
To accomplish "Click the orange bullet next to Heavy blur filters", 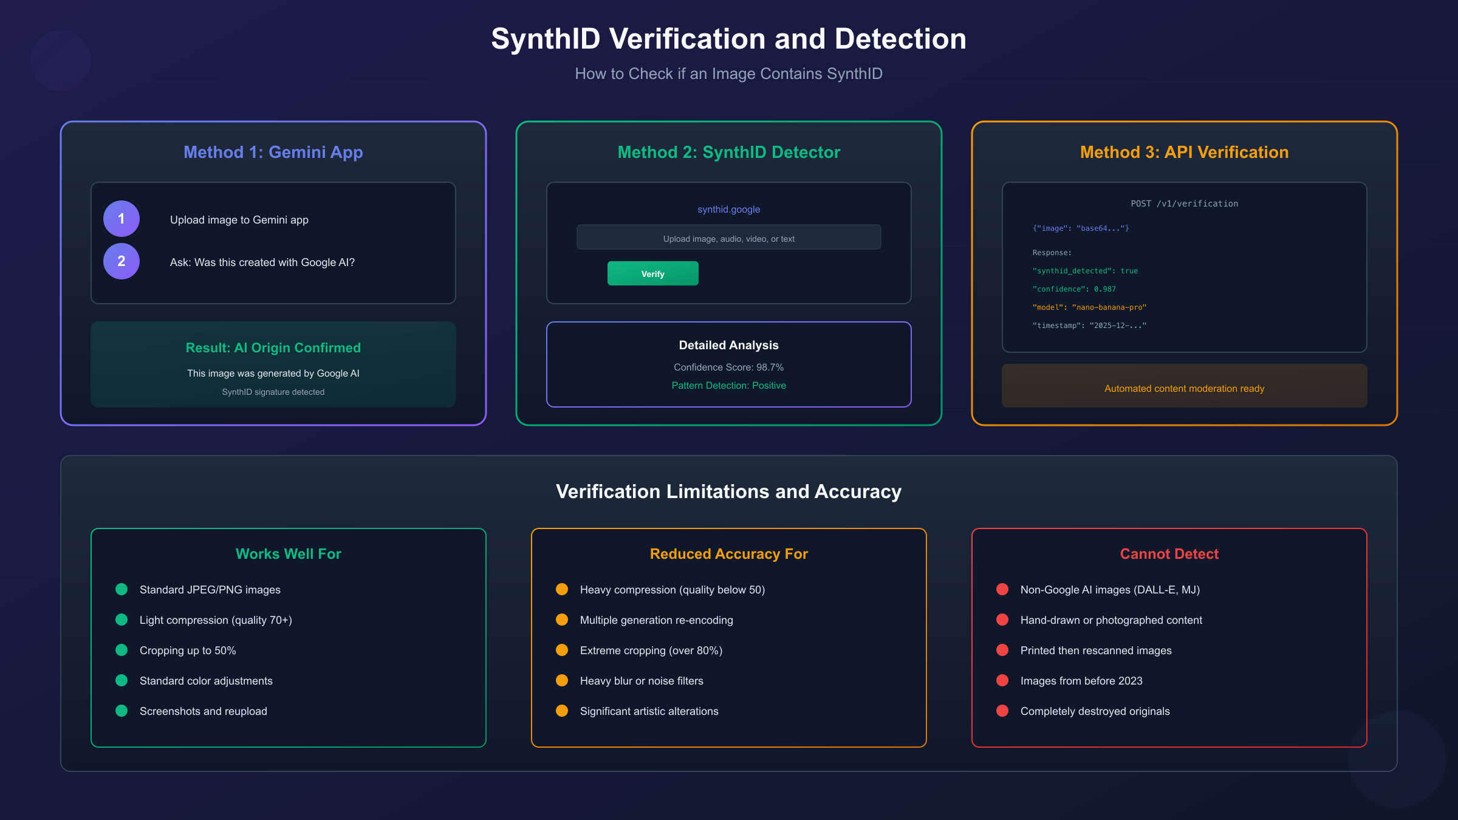I will point(562,680).
